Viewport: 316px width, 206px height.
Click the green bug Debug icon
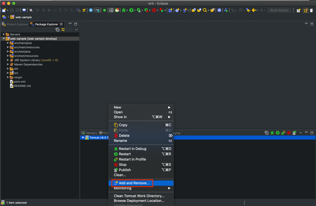124,10
